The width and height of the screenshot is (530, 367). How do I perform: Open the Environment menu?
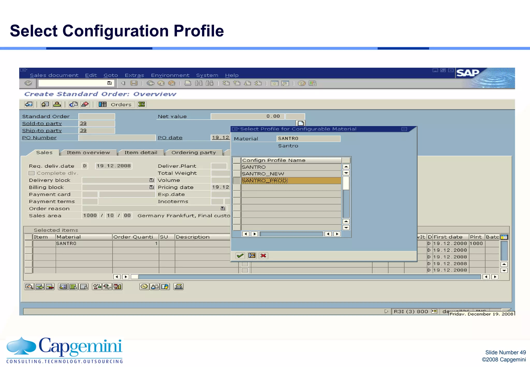pyautogui.click(x=170, y=75)
